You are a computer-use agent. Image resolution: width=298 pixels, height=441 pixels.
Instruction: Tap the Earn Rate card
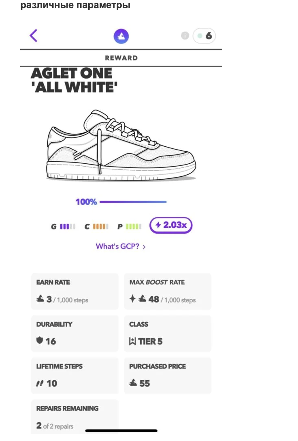[75, 291]
